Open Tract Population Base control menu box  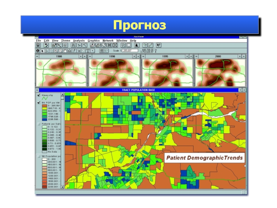pos(37,90)
